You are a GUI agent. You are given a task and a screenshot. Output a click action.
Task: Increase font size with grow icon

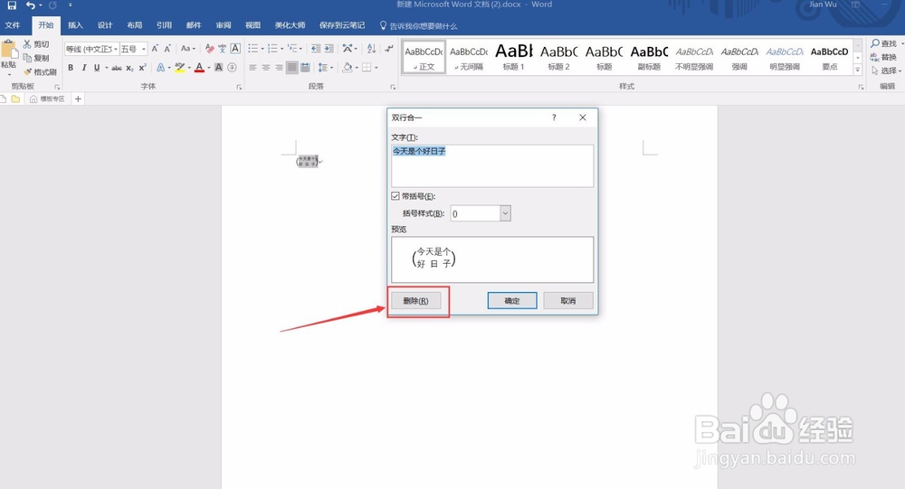(155, 49)
